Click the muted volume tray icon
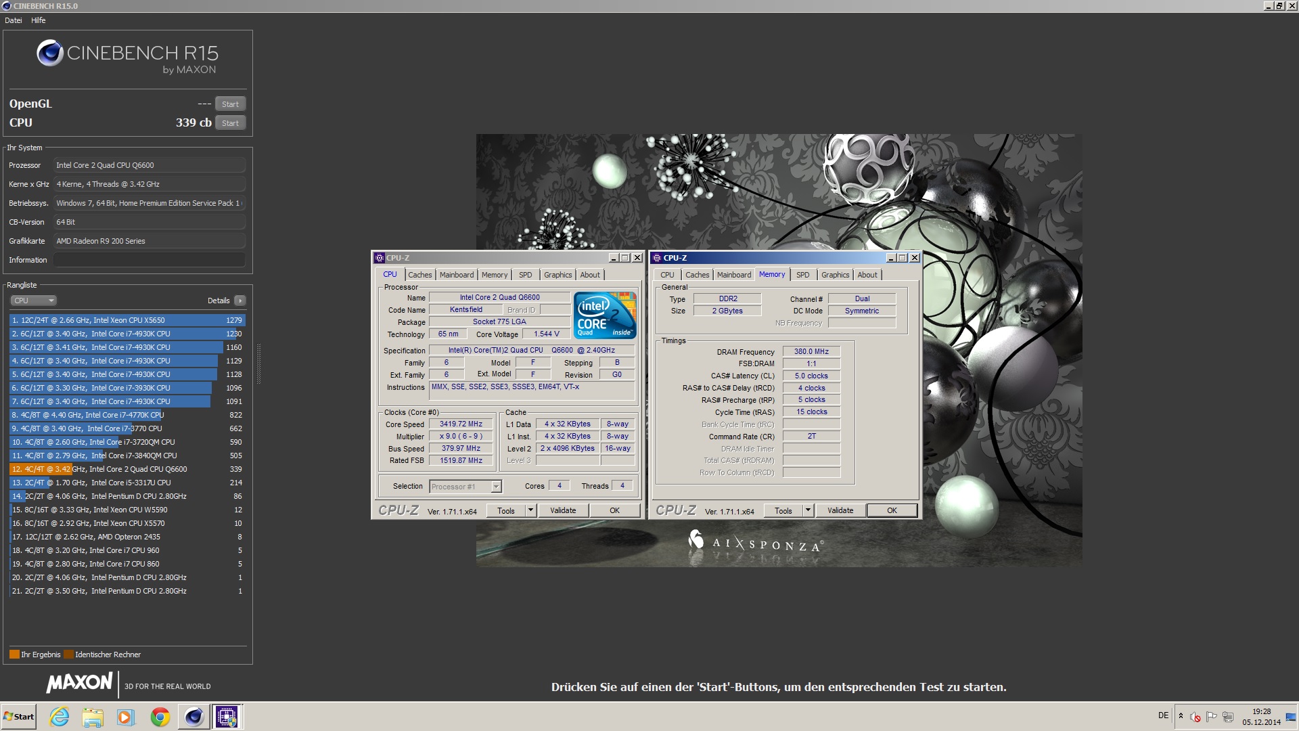The width and height of the screenshot is (1299, 731). (1195, 716)
